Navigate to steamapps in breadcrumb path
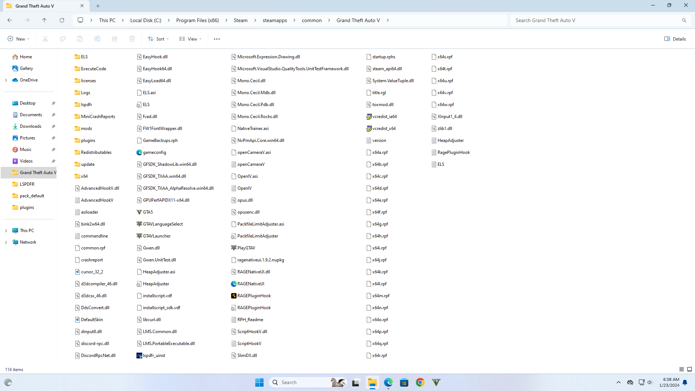Image resolution: width=695 pixels, height=391 pixels. [x=275, y=20]
